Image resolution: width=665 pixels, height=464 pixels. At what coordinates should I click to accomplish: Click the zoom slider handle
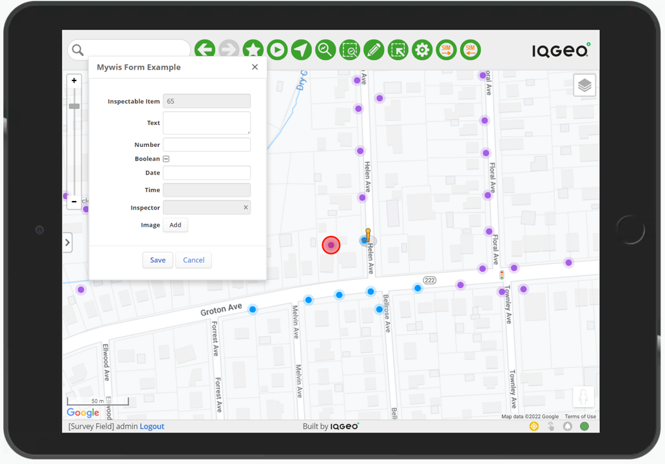(x=74, y=106)
